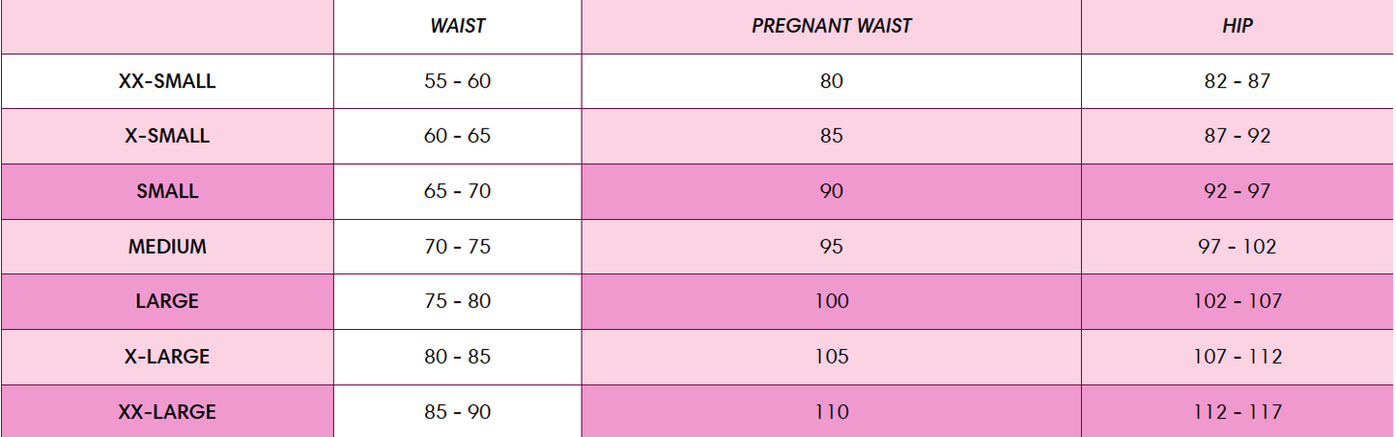The height and width of the screenshot is (437, 1396).
Task: Choose the X-SMALL size row label
Action: 167,136
